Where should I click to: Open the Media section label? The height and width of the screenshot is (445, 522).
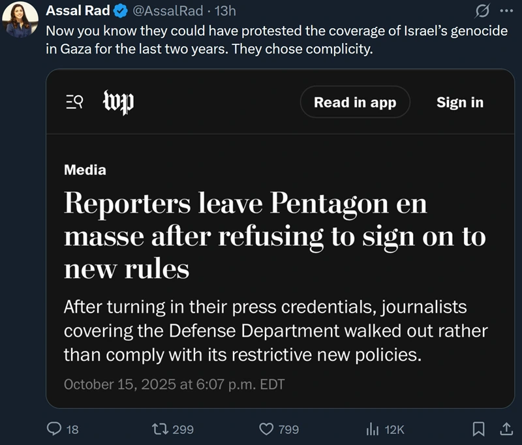(x=85, y=170)
